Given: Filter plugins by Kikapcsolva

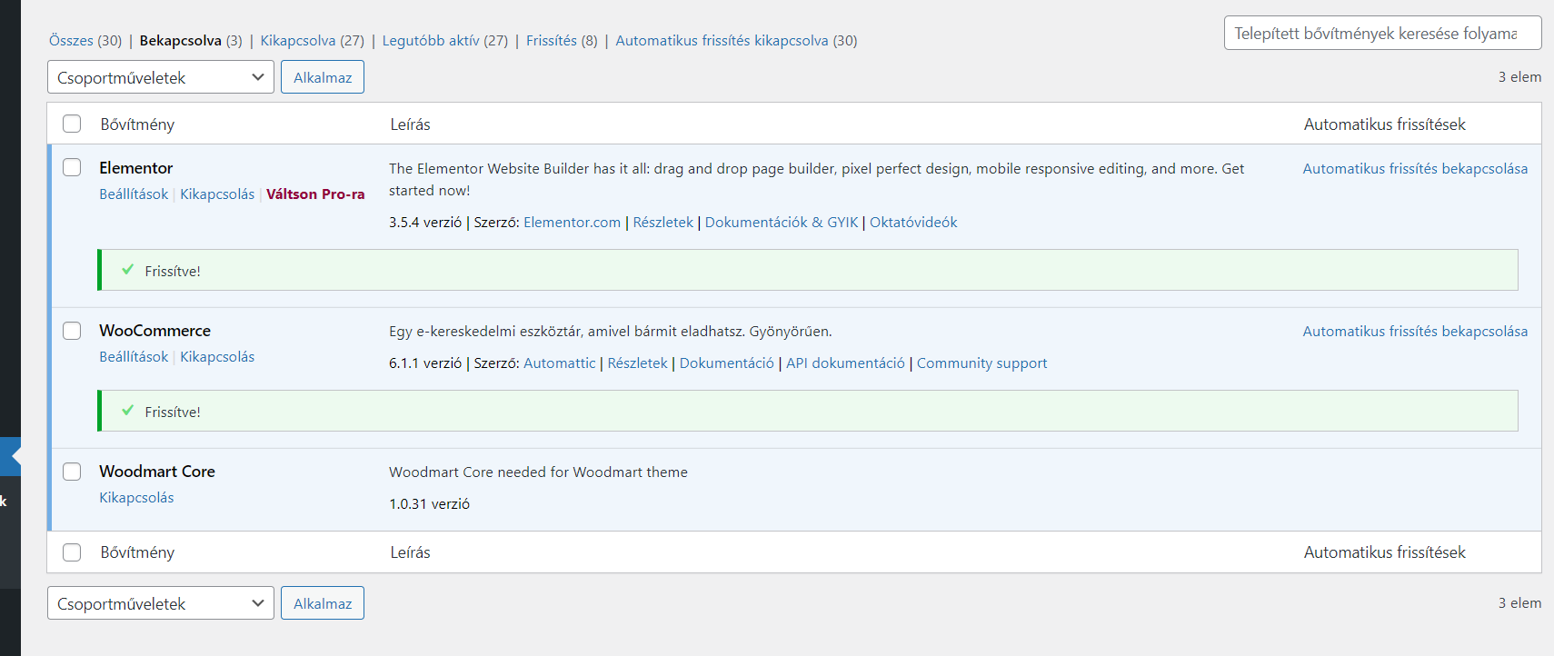Looking at the screenshot, I should 312,40.
